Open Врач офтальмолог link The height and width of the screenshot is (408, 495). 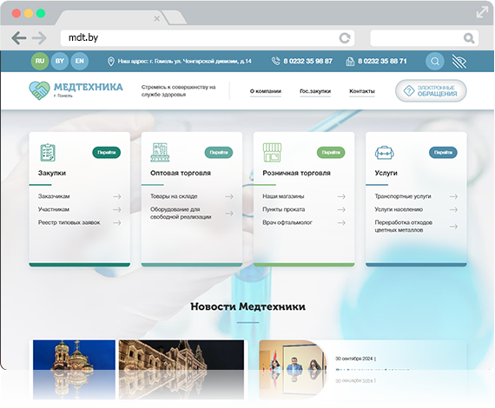click(287, 222)
